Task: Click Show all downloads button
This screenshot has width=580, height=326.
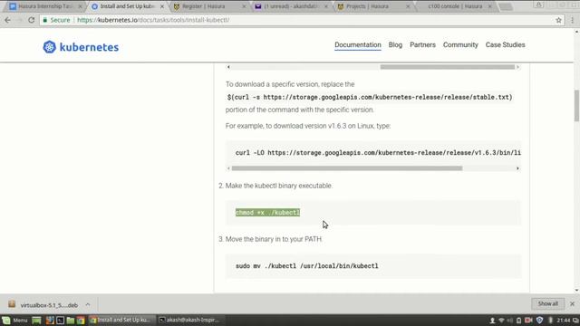Action: pos(547,304)
